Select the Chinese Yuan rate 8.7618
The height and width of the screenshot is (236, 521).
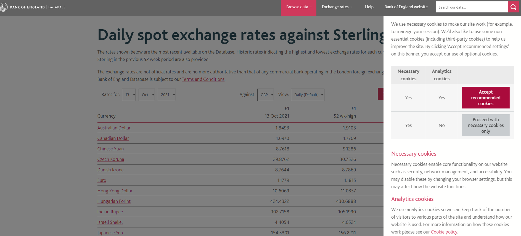[x=282, y=149]
